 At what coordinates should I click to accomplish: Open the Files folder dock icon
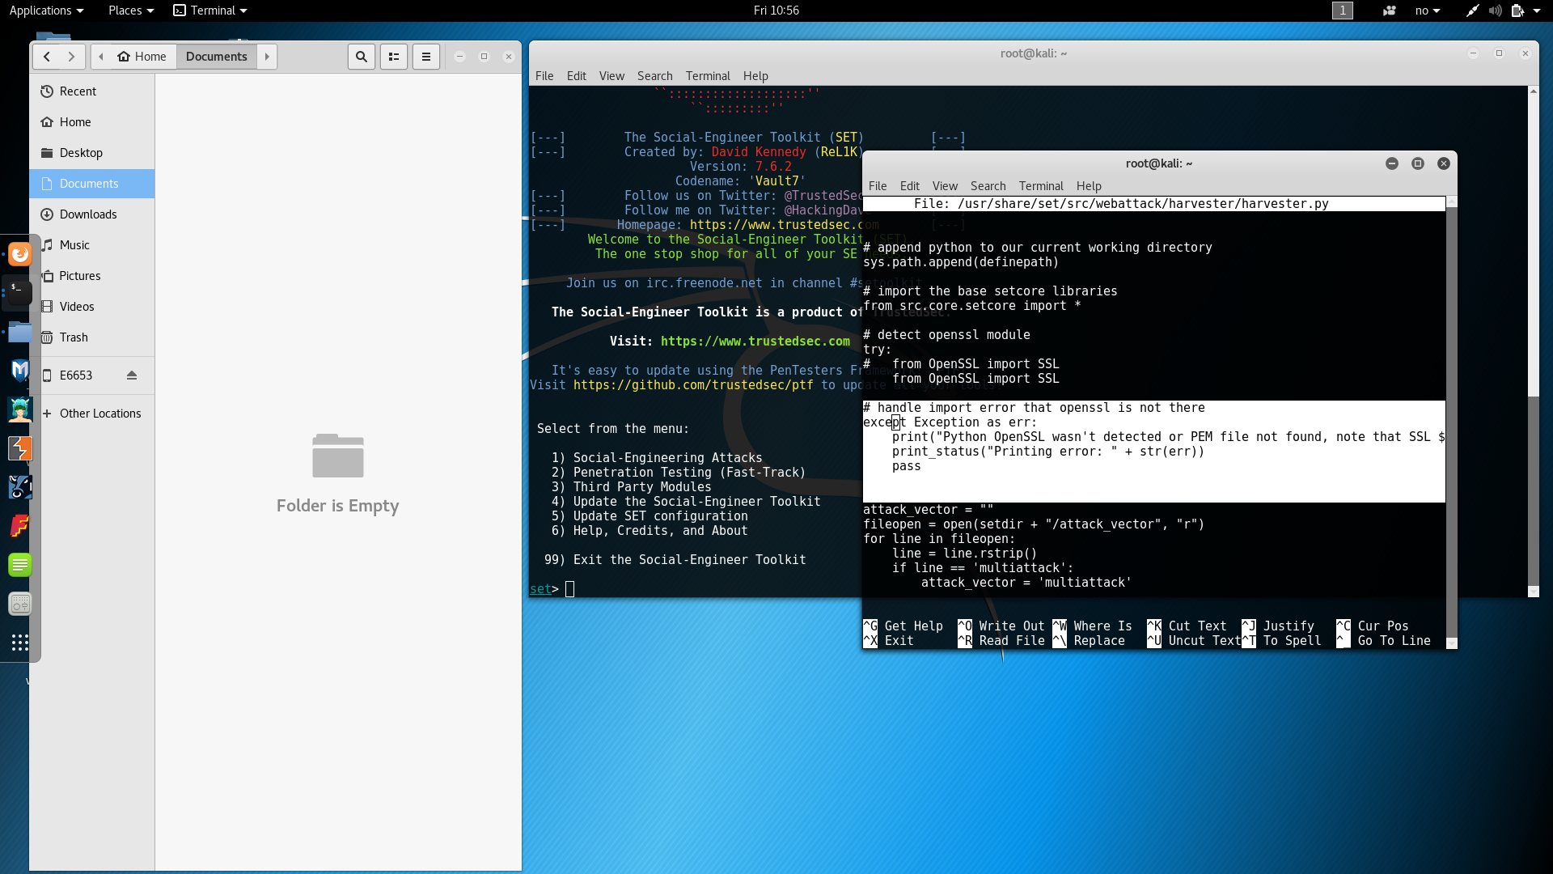[x=20, y=332]
